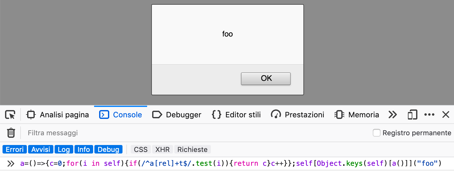Click the element picker icon
Screen dimensions: 454x173
pos(10,115)
